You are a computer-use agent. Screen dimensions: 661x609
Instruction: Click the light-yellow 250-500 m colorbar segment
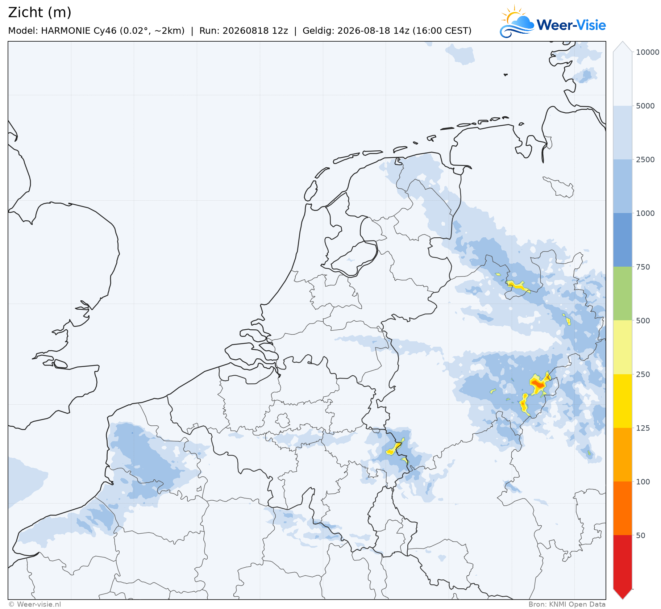coord(623,347)
